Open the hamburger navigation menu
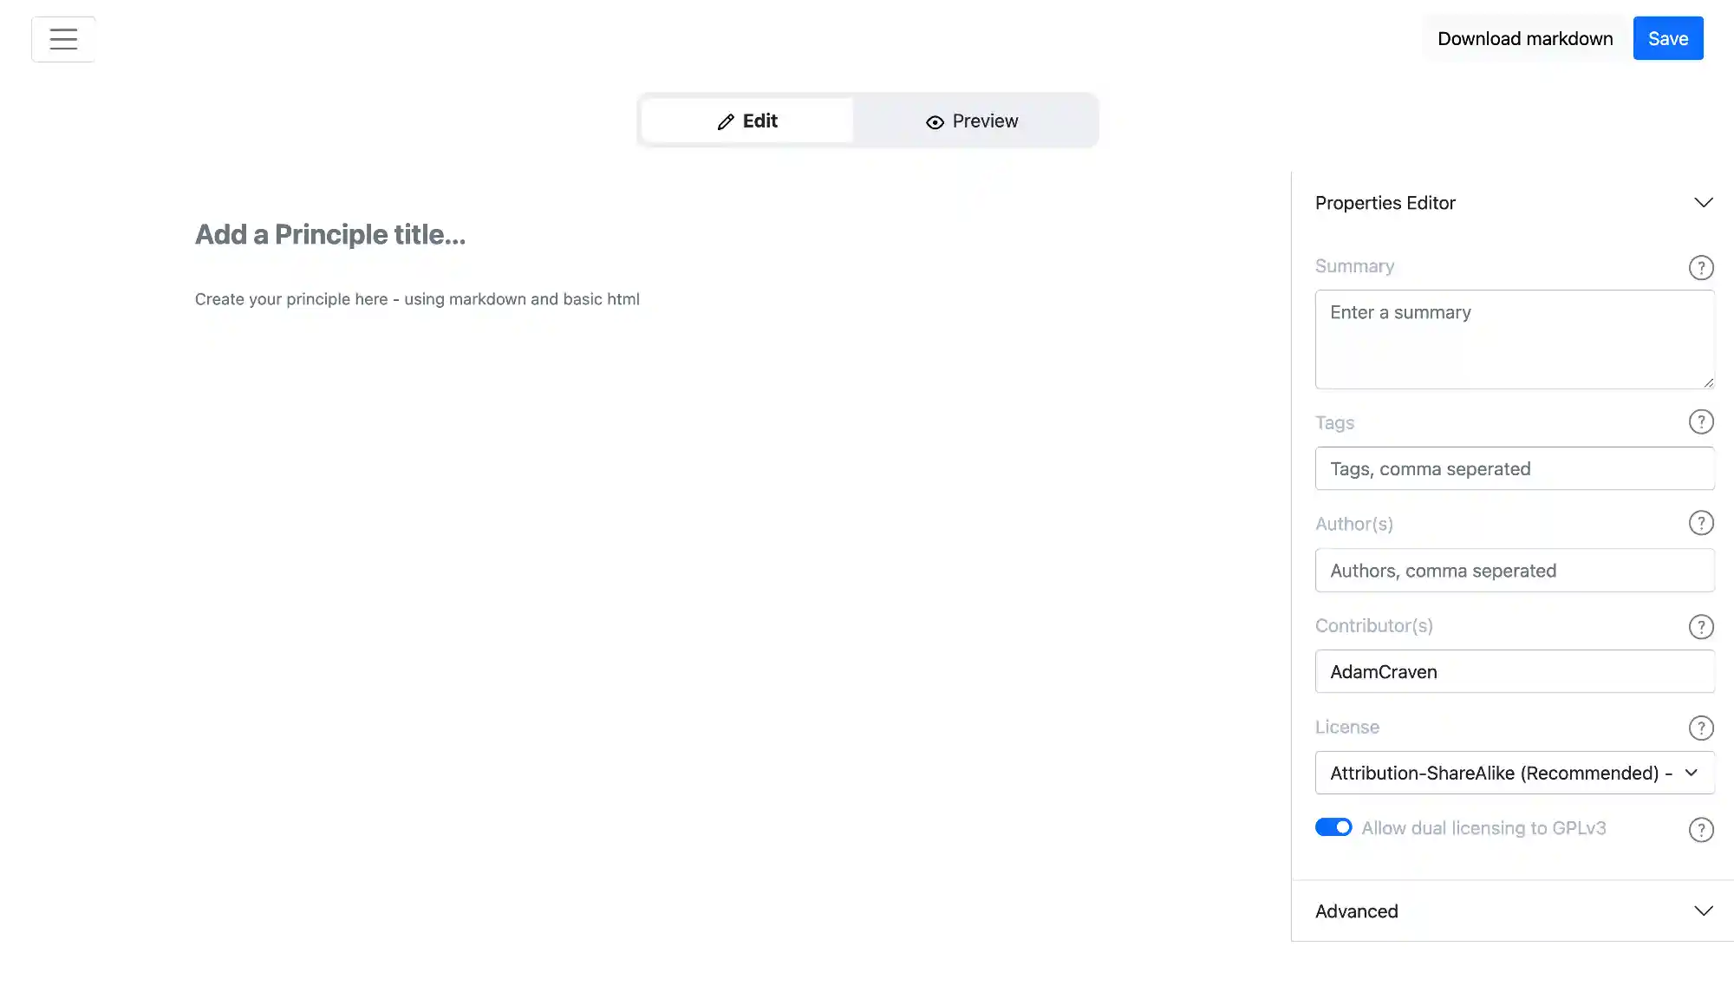 [63, 38]
